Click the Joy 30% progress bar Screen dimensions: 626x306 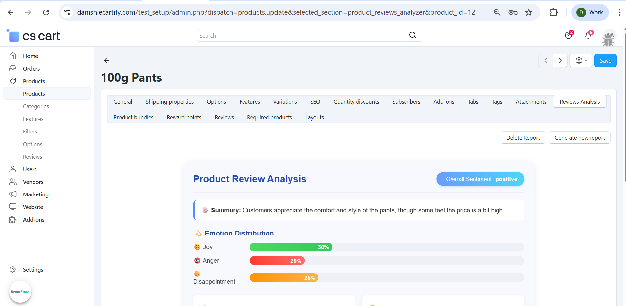point(291,247)
